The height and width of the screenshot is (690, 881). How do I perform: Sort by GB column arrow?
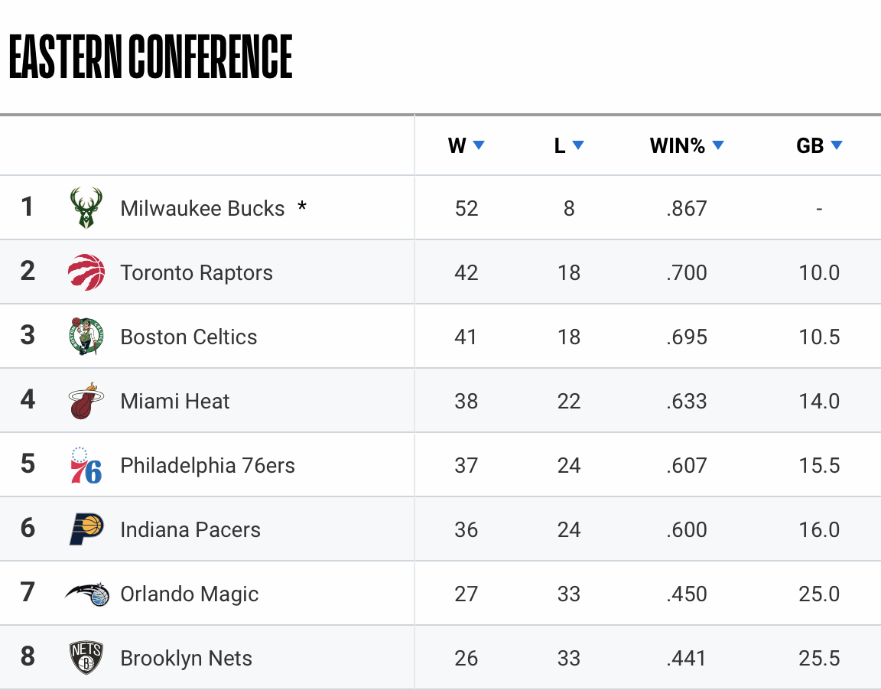837,145
